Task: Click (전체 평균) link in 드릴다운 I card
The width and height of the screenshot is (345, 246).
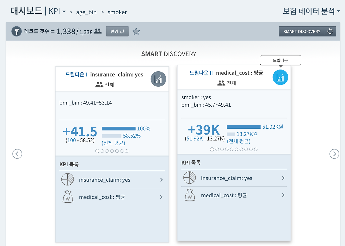Action: 113,143
